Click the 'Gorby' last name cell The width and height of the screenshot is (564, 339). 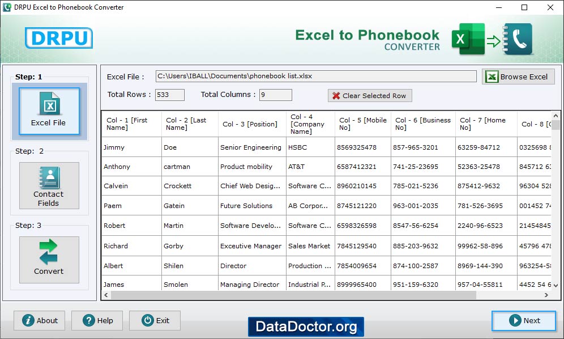[x=190, y=246]
